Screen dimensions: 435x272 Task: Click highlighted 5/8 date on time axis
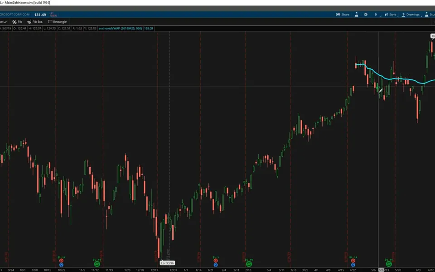(381, 270)
